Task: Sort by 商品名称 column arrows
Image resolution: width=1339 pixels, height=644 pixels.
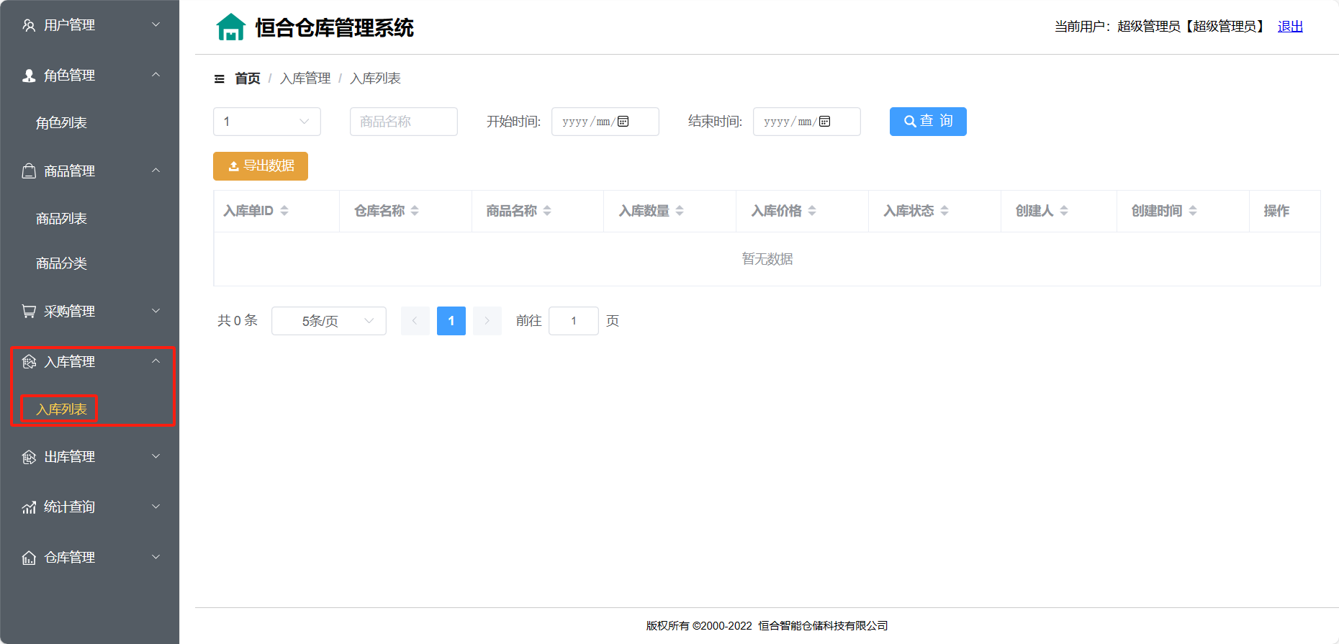Action: point(547,211)
